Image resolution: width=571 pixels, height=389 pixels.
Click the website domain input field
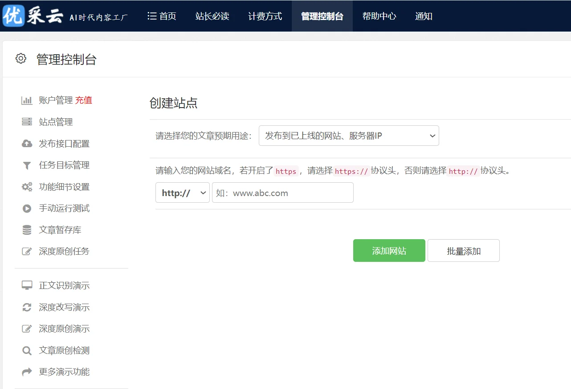click(x=282, y=192)
